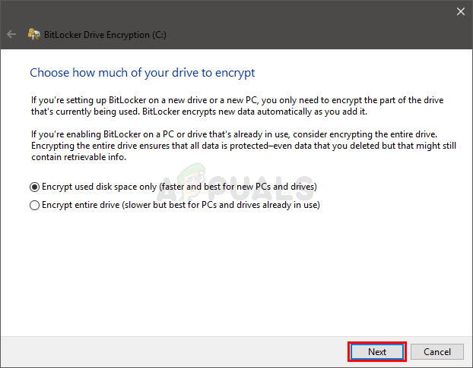473x368 pixels.
Task: Click the BitLocker lock-and-keys icon
Action: [x=33, y=34]
